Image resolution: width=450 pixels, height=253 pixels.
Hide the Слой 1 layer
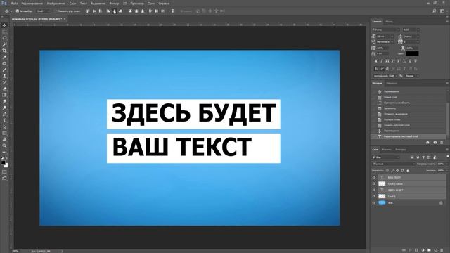(x=374, y=196)
